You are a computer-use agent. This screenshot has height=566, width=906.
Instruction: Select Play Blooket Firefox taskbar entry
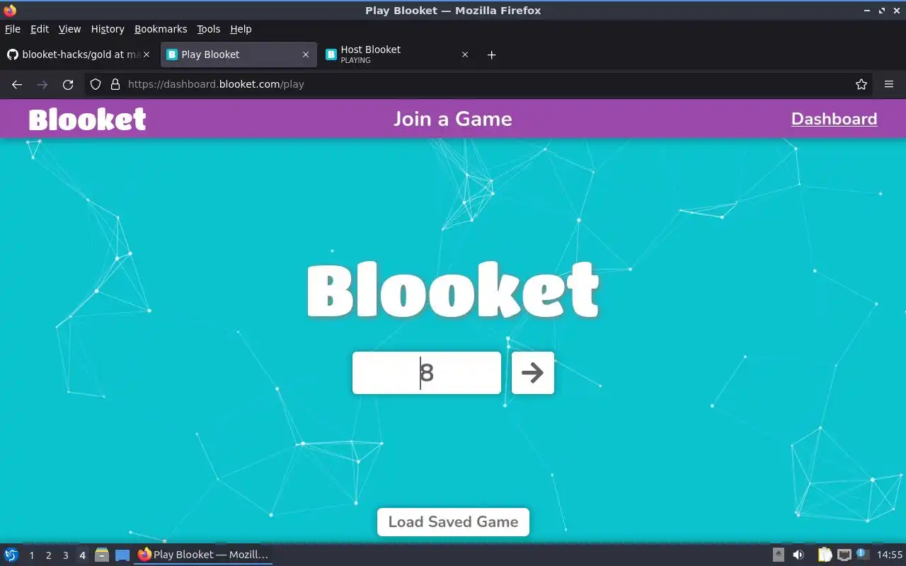point(203,555)
